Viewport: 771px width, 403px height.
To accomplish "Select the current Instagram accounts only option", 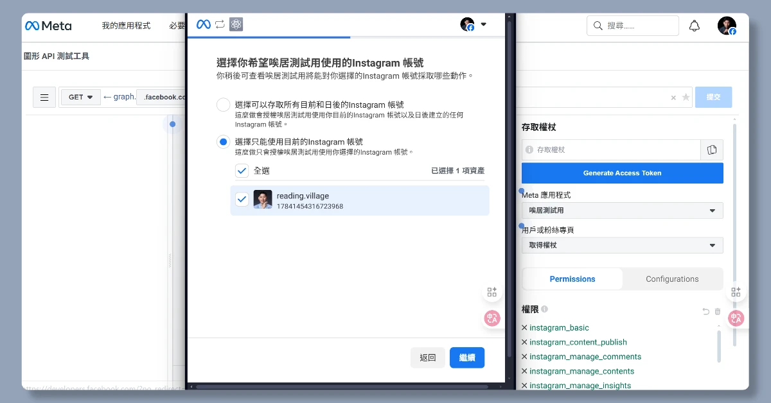I will pos(223,142).
